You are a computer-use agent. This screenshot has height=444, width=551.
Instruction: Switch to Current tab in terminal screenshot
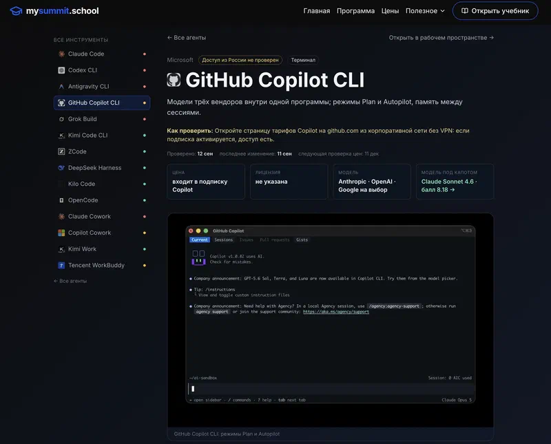(200, 240)
